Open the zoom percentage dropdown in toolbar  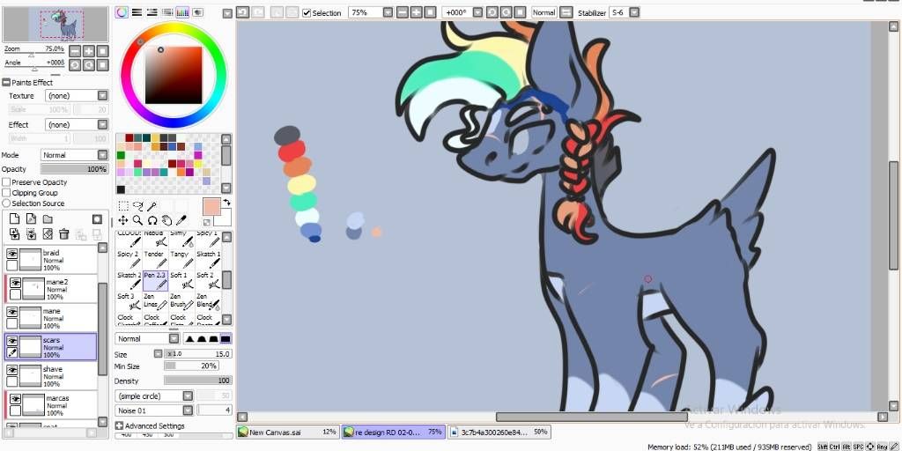pyautogui.click(x=388, y=12)
